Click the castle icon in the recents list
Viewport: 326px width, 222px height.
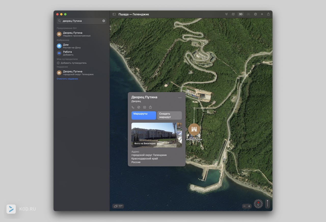click(x=59, y=73)
